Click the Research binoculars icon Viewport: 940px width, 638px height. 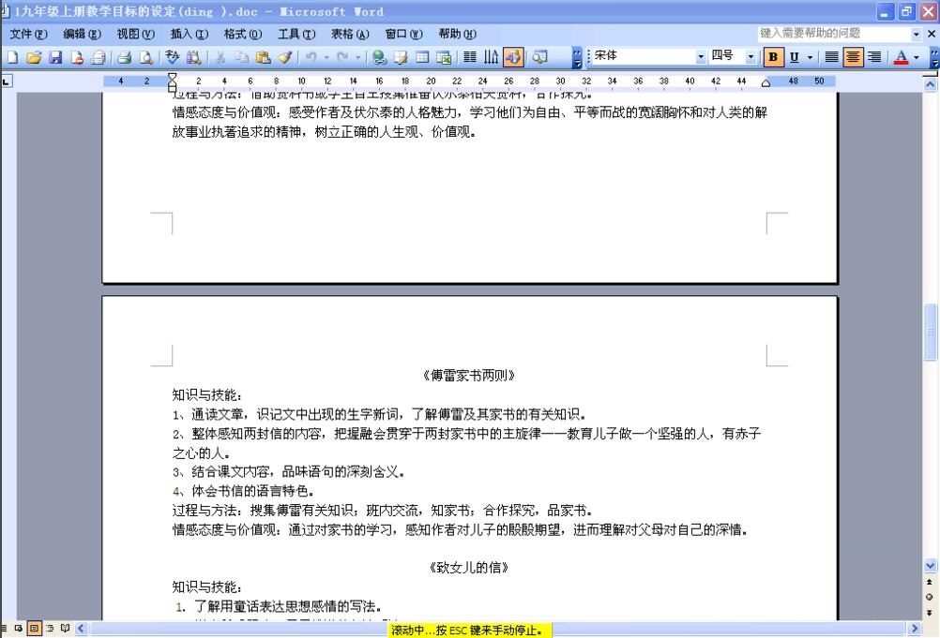coord(193,57)
